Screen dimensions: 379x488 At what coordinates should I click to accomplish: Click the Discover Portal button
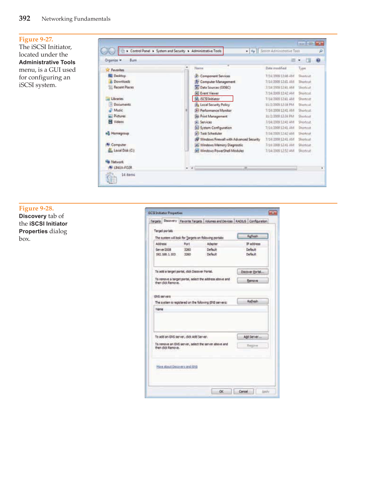pyautogui.click(x=253, y=272)
